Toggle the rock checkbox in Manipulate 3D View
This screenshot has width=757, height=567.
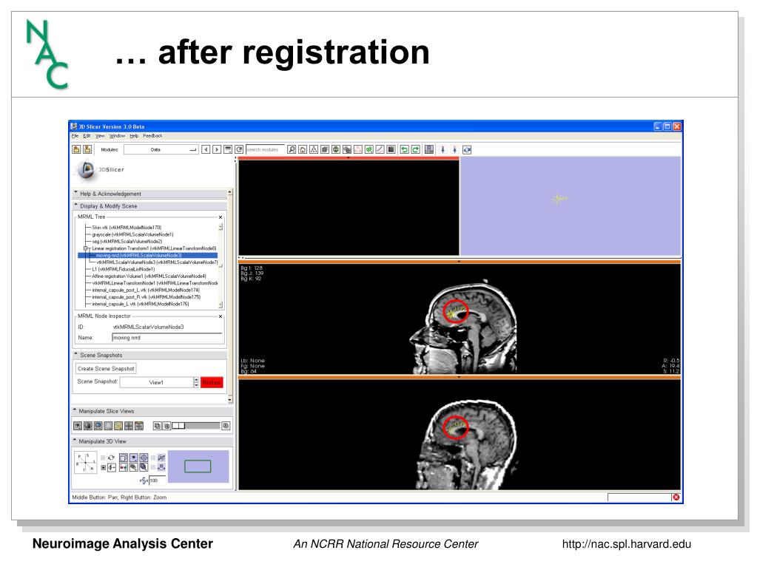coord(104,468)
